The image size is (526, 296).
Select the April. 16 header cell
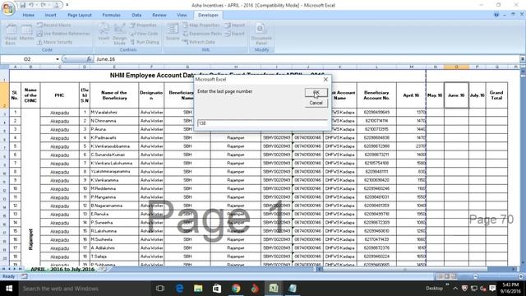(x=411, y=95)
